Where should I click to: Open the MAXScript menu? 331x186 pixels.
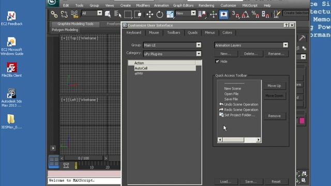[x=250, y=6]
